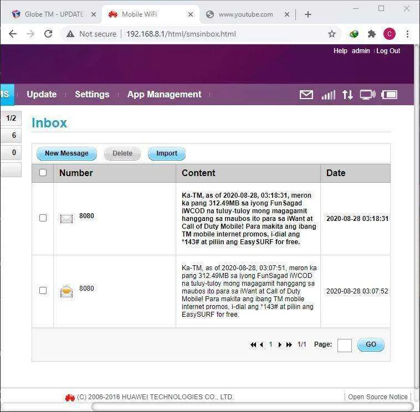Tick the checkbox for the 03:07:52 message
Viewport: 420px width, 412px height.
[43, 291]
